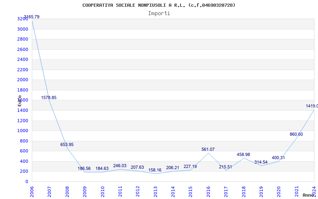Select the 184.63 data label
This screenshot has width=318, height=199.
(102, 168)
